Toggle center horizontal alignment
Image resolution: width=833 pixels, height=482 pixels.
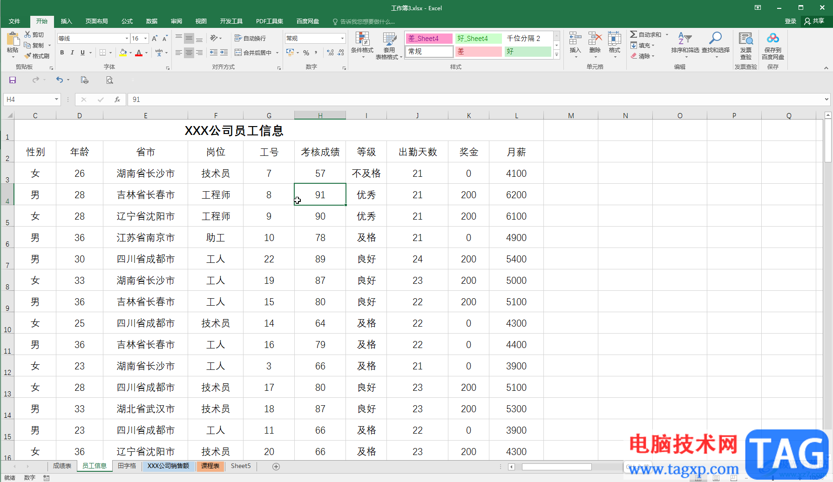click(189, 53)
